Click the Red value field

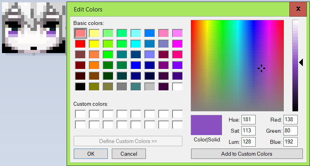tap(290, 120)
